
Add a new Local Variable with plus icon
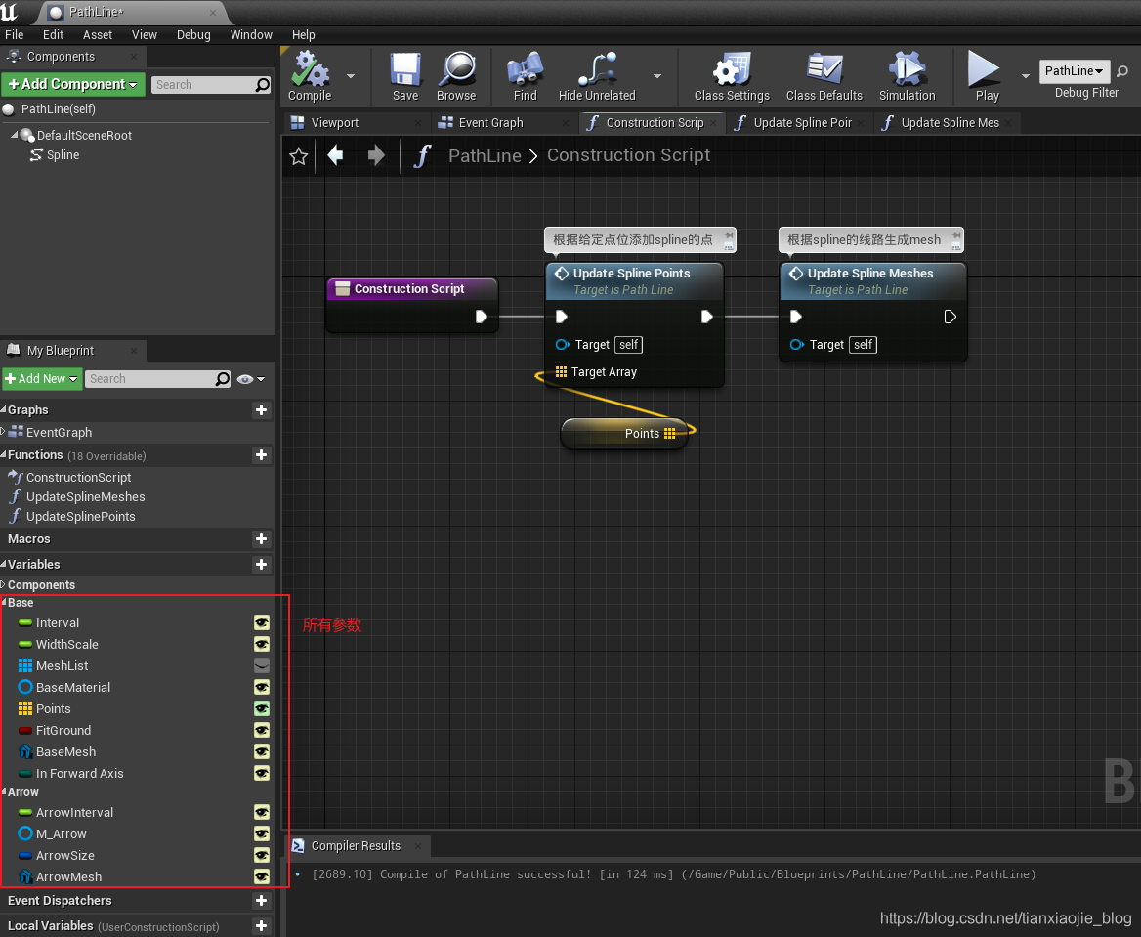tap(261, 926)
